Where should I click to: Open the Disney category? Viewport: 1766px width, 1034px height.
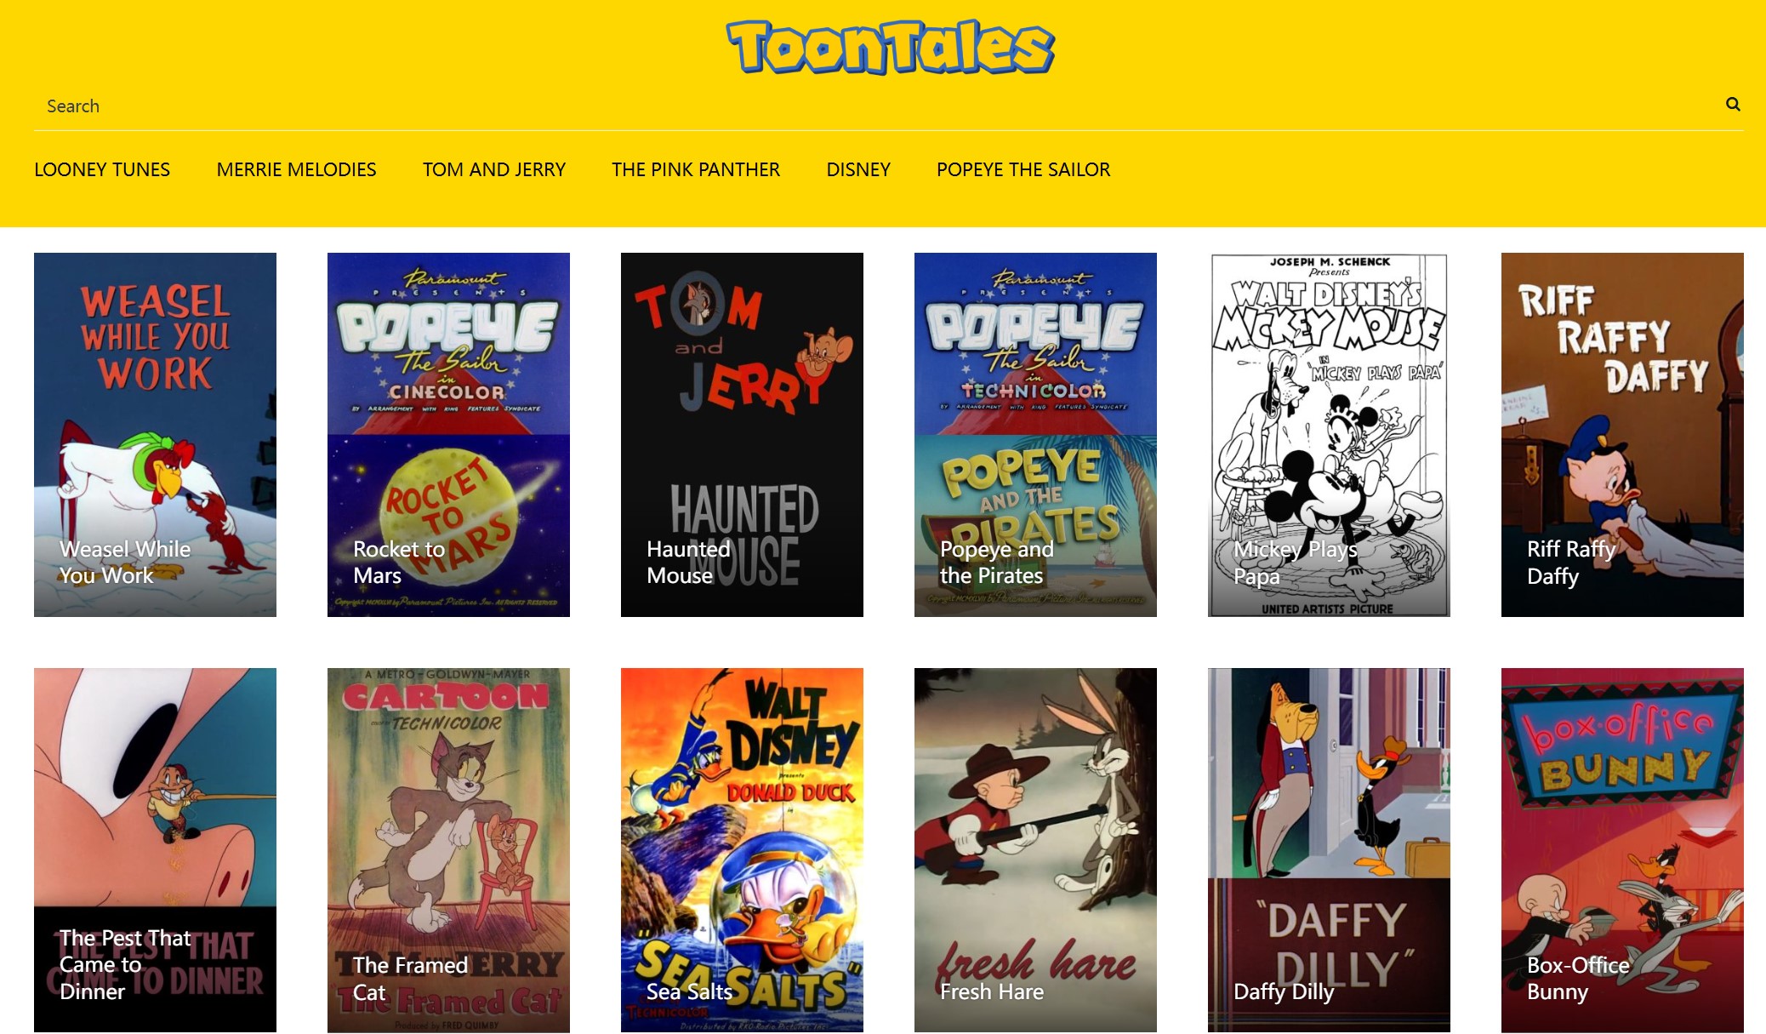pyautogui.click(x=858, y=169)
